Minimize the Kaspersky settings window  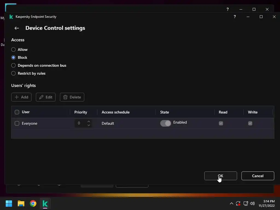248,17
